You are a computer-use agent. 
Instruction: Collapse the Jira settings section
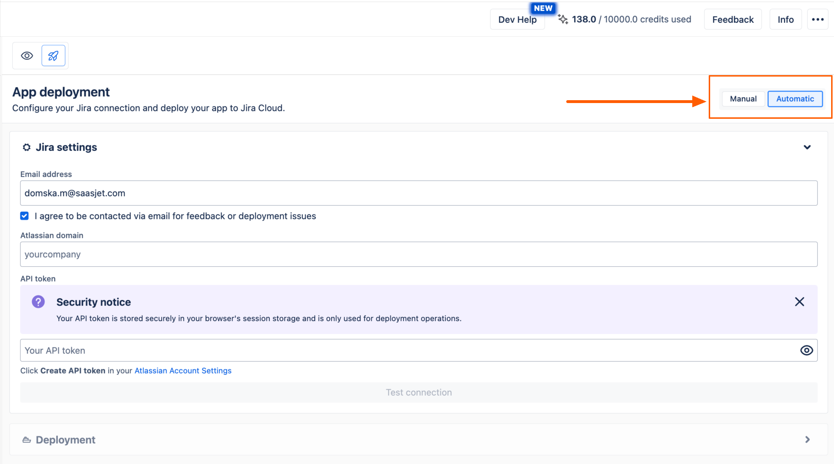pyautogui.click(x=807, y=147)
